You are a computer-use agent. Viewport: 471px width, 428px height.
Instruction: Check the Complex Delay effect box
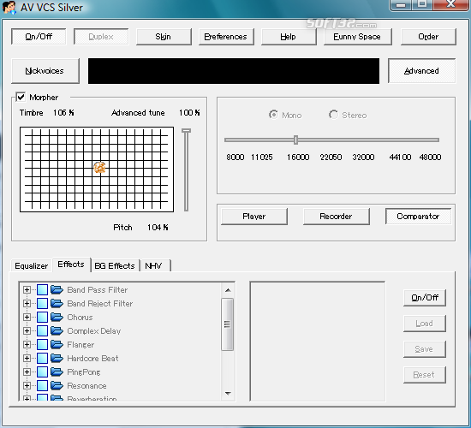pyautogui.click(x=42, y=330)
